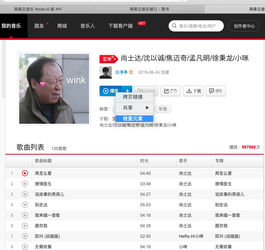Viewport: 265px width, 250px height.
Task: Switch to 网易云音乐接口 - 简书 tab
Action: click(x=149, y=9)
